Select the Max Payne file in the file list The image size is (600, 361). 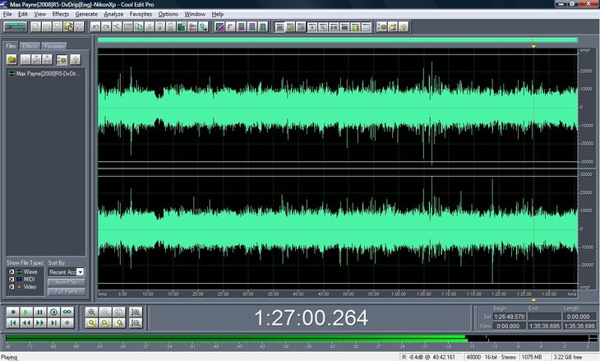[x=44, y=73]
